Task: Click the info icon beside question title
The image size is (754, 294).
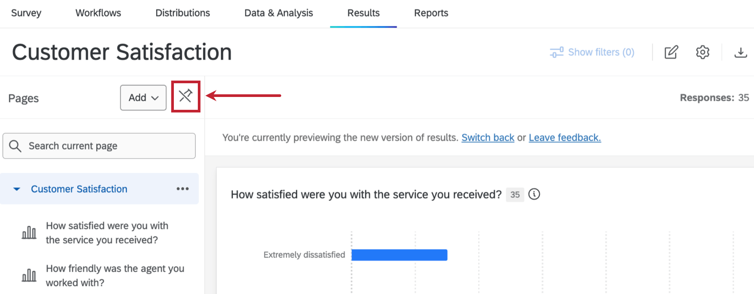Action: click(x=534, y=194)
